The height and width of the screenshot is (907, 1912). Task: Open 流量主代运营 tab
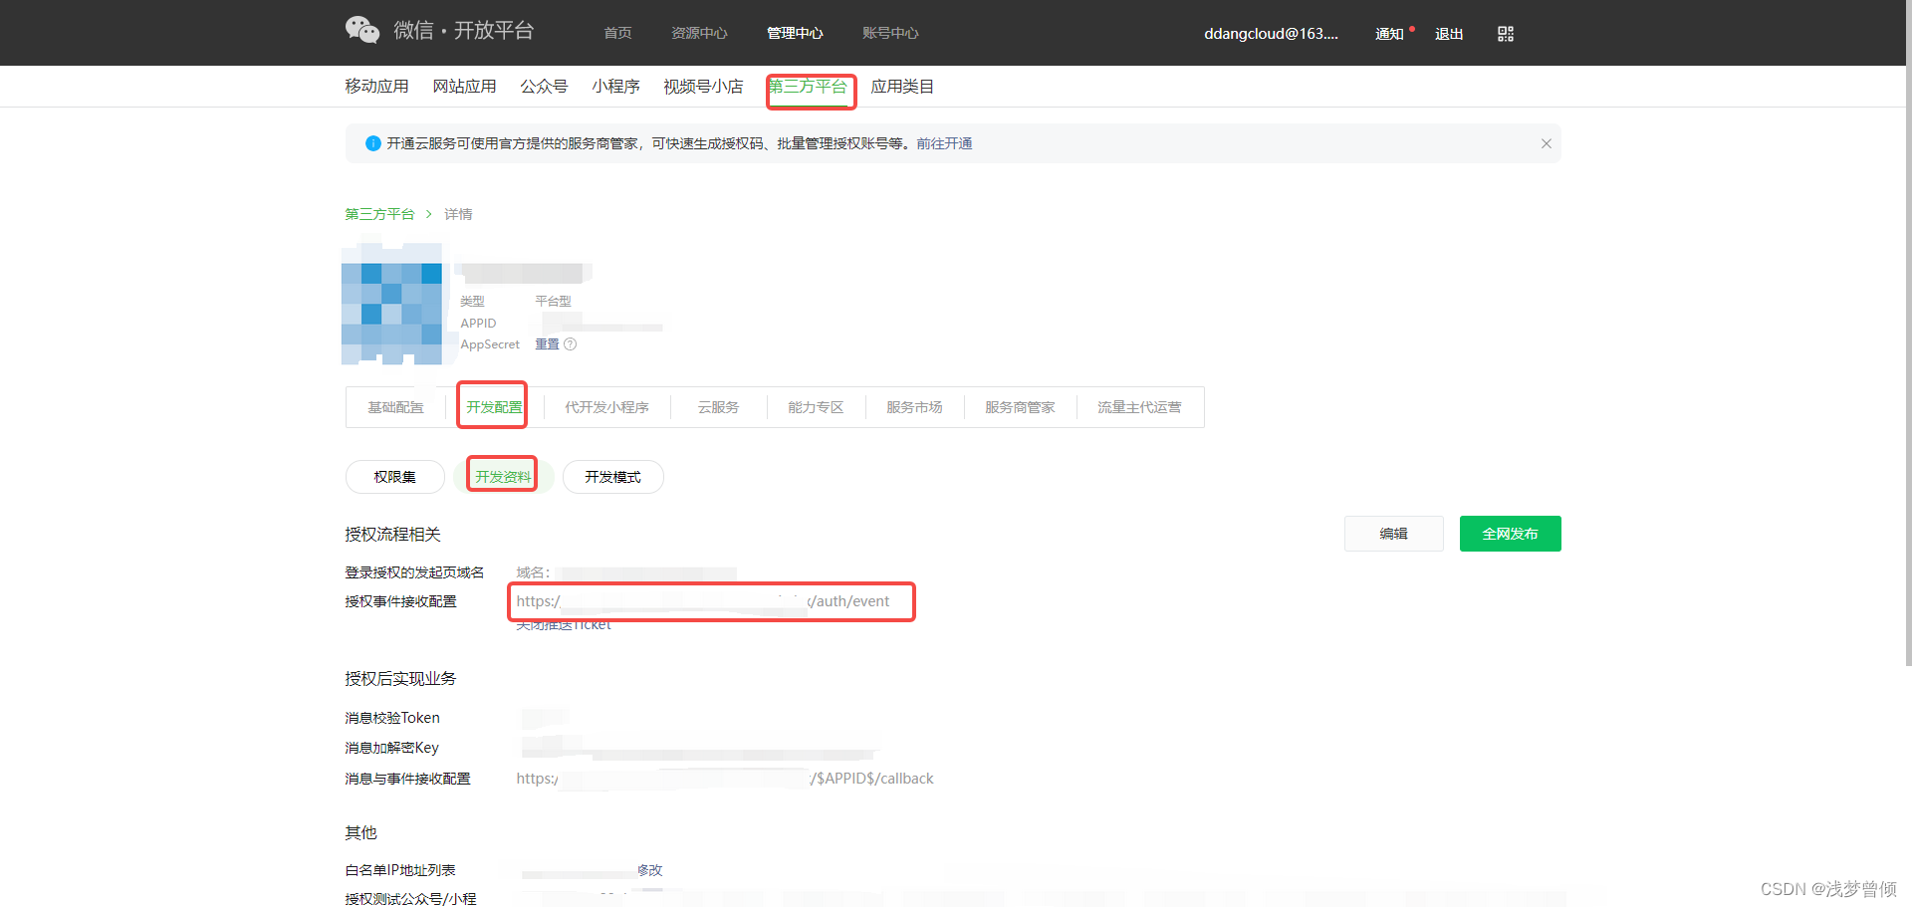[1139, 407]
